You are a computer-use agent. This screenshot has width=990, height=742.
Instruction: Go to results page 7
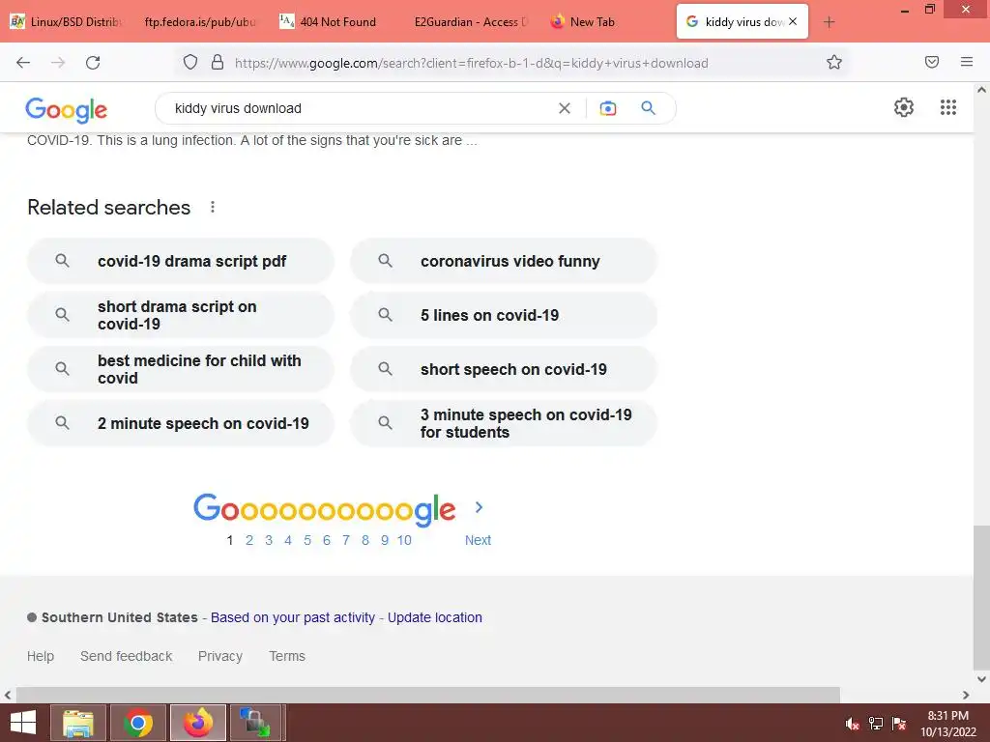(x=346, y=540)
